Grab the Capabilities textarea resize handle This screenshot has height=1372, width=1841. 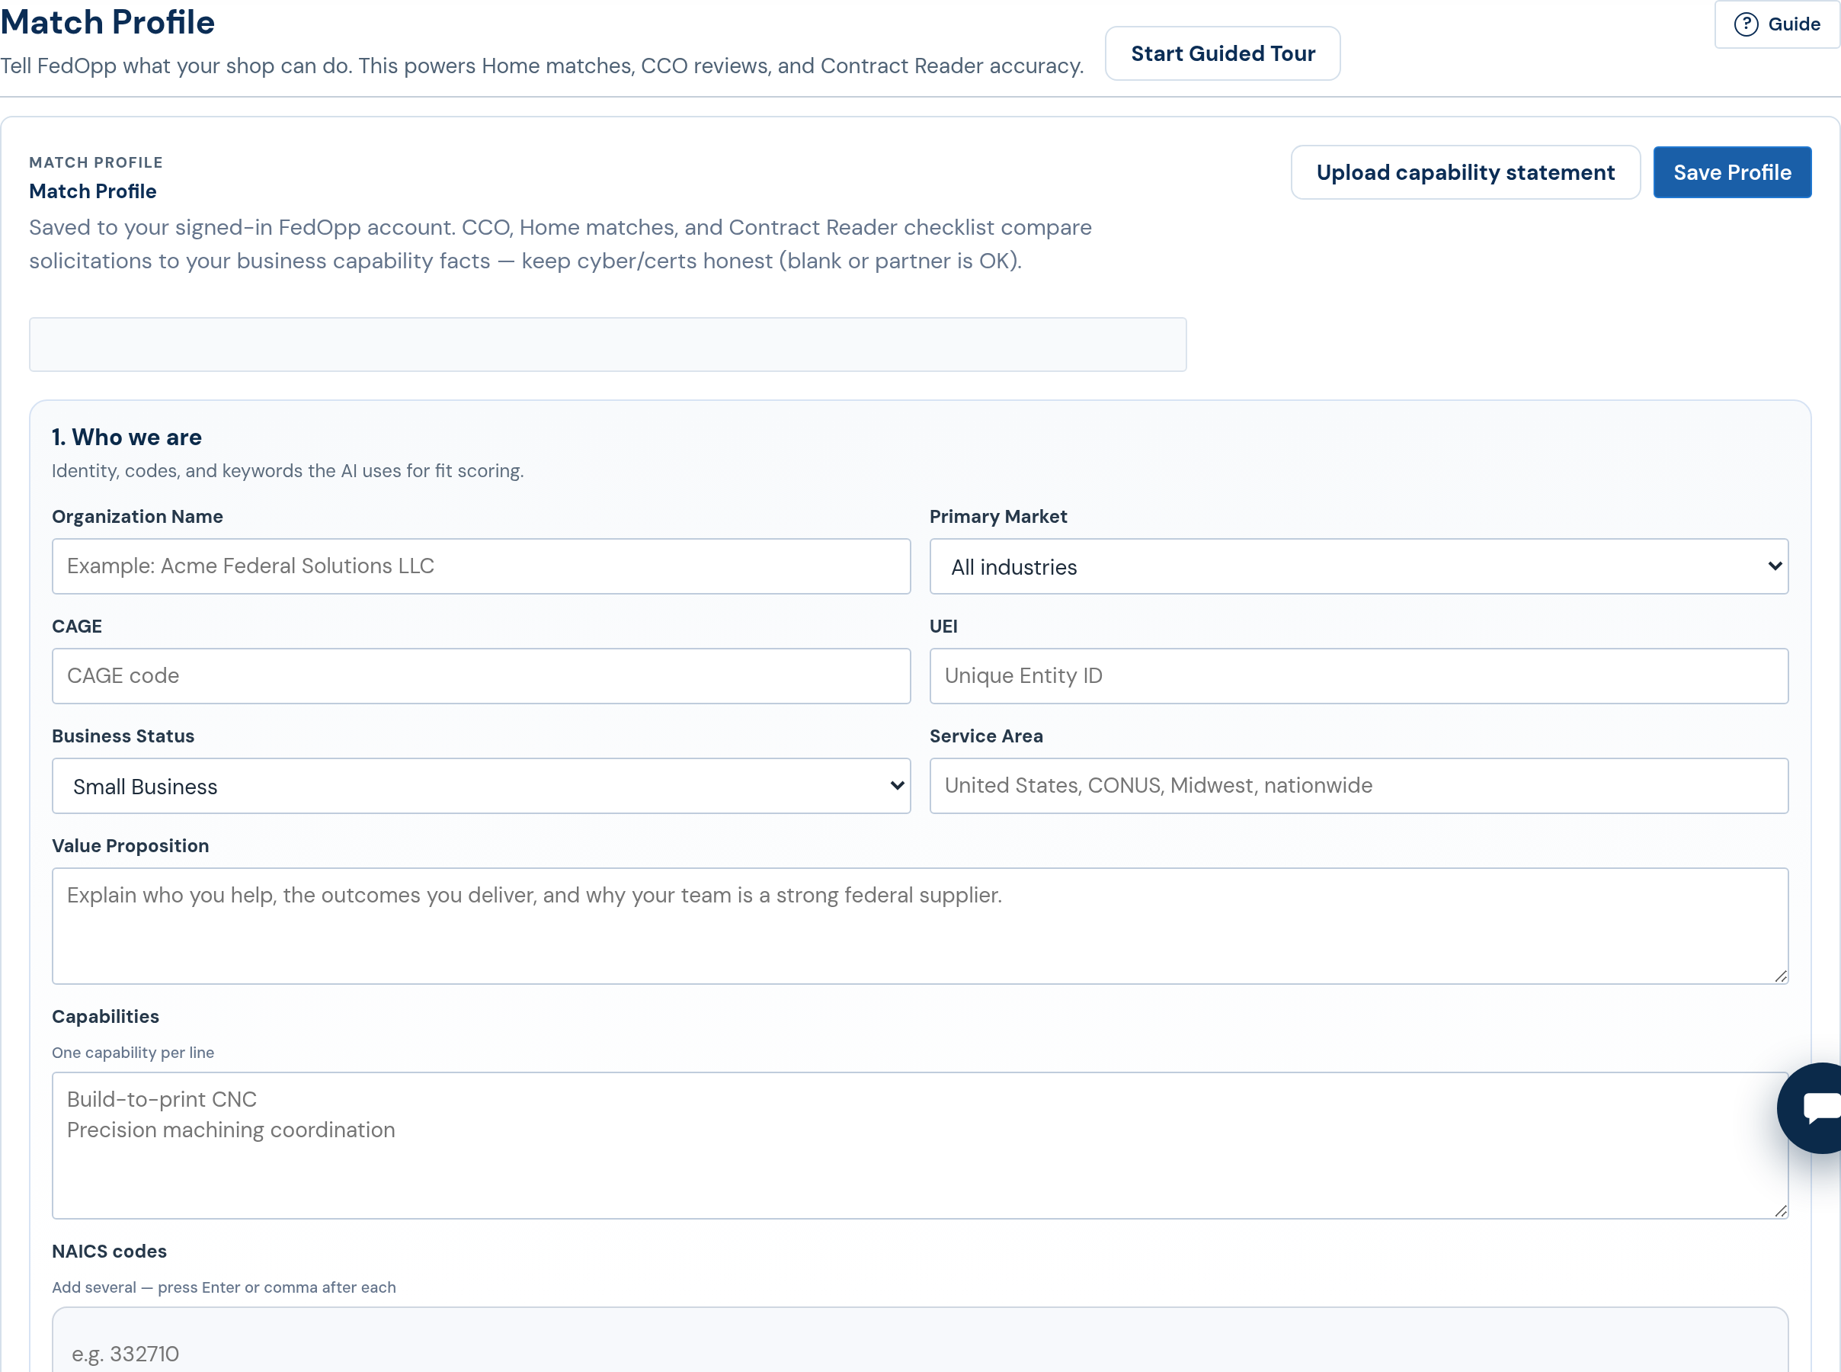click(1780, 1211)
